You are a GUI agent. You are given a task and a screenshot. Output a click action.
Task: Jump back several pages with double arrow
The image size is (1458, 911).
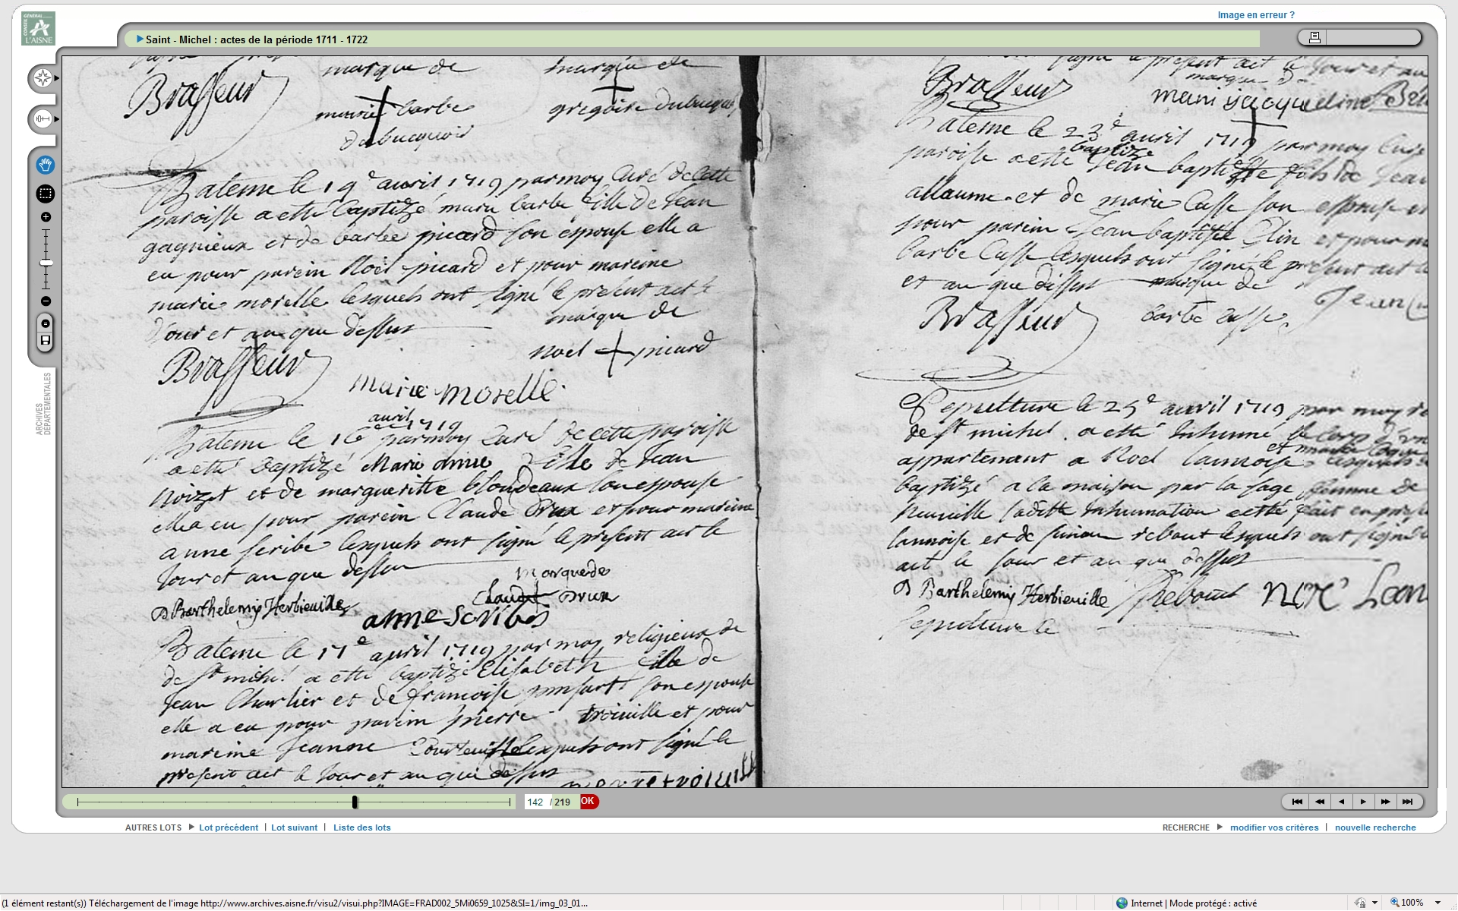coord(1320,802)
